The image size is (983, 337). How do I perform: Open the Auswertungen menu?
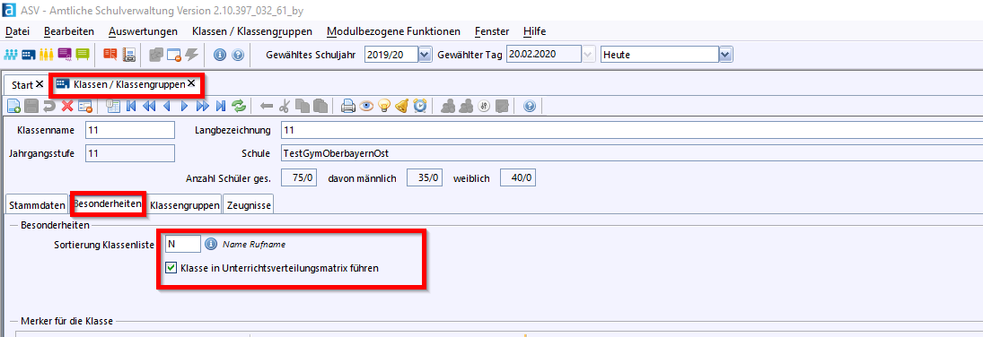(x=143, y=31)
